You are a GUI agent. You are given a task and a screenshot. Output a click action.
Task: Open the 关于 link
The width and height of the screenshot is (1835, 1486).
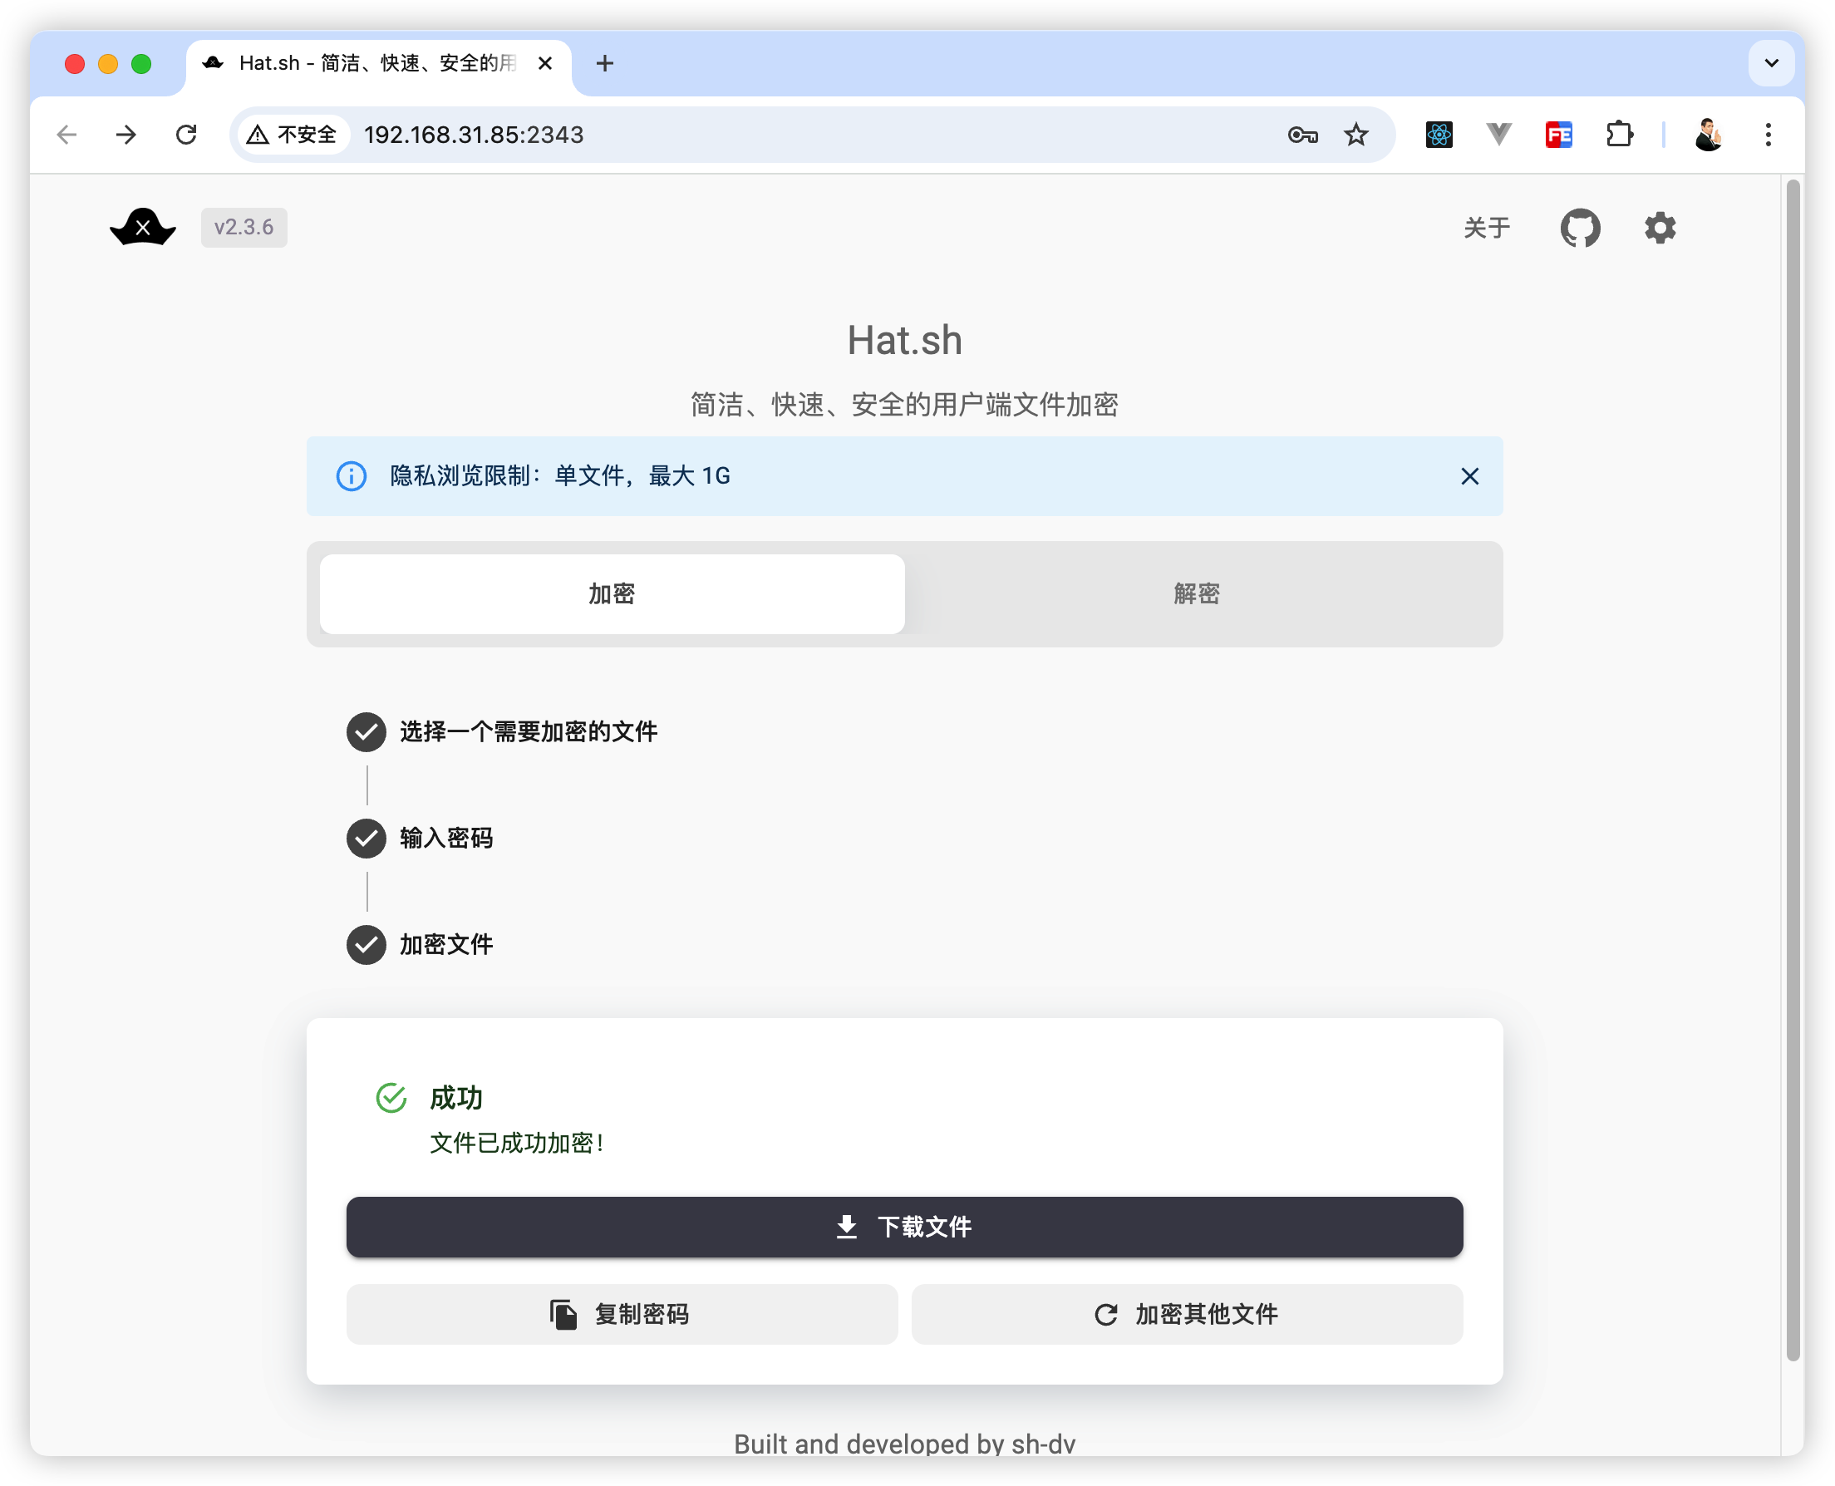[x=1487, y=228]
